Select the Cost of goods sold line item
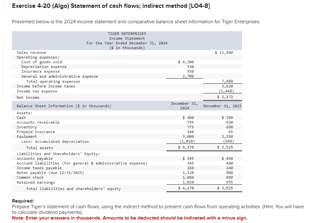Image resolution: width=313 pixels, height=223 pixels. [42, 62]
